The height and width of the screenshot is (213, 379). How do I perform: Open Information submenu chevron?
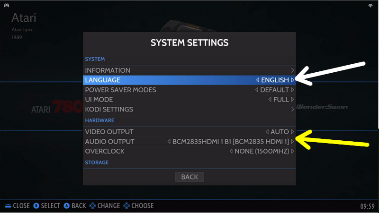click(x=292, y=70)
